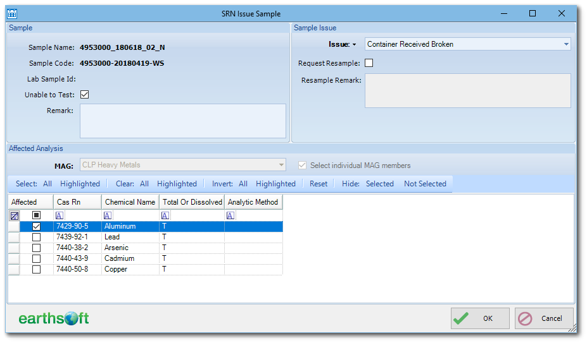This screenshot has width=587, height=343.
Task: Check Affected for Arsenic row
Action: pos(36,248)
